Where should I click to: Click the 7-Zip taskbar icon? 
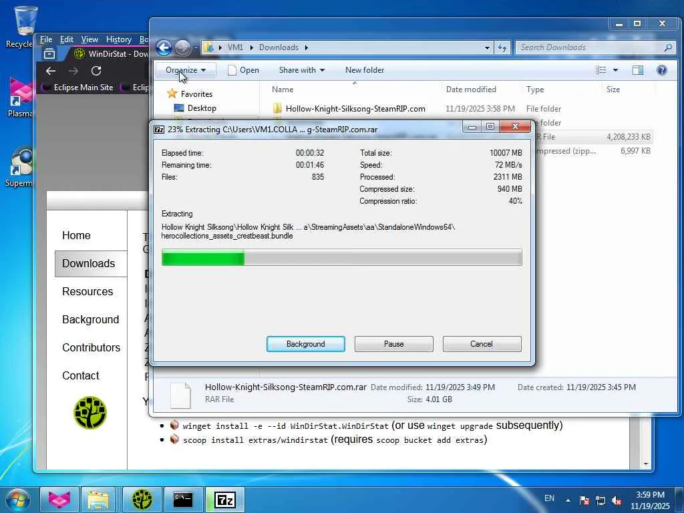224,500
